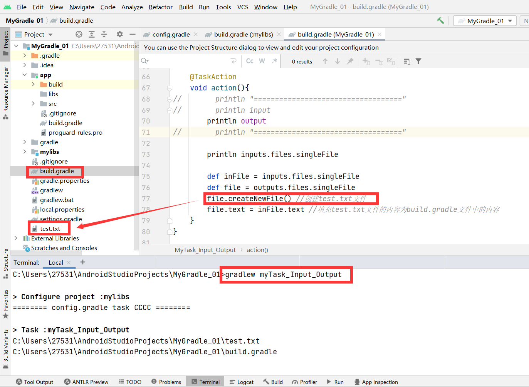Click the Build hammer icon in the toolbar

click(440, 20)
